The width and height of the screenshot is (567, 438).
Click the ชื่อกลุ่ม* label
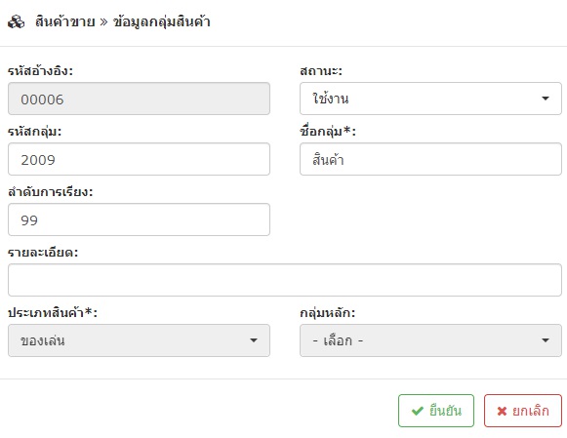point(328,131)
